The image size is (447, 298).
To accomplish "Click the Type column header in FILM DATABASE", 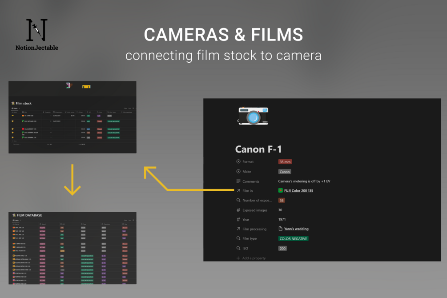I will [x=84, y=224].
